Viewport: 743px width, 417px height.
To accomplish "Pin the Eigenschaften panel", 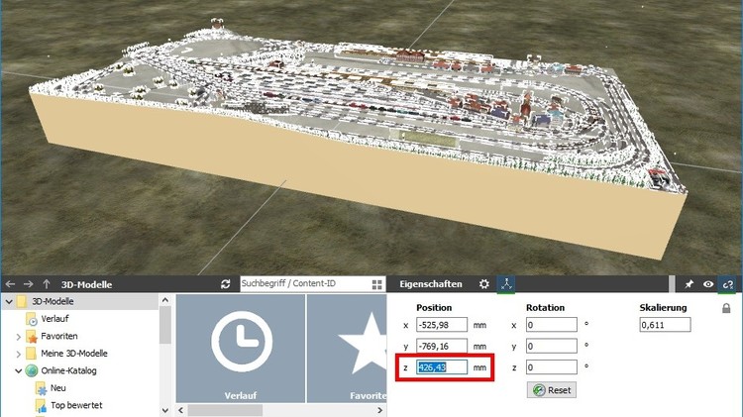I will pos(689,284).
